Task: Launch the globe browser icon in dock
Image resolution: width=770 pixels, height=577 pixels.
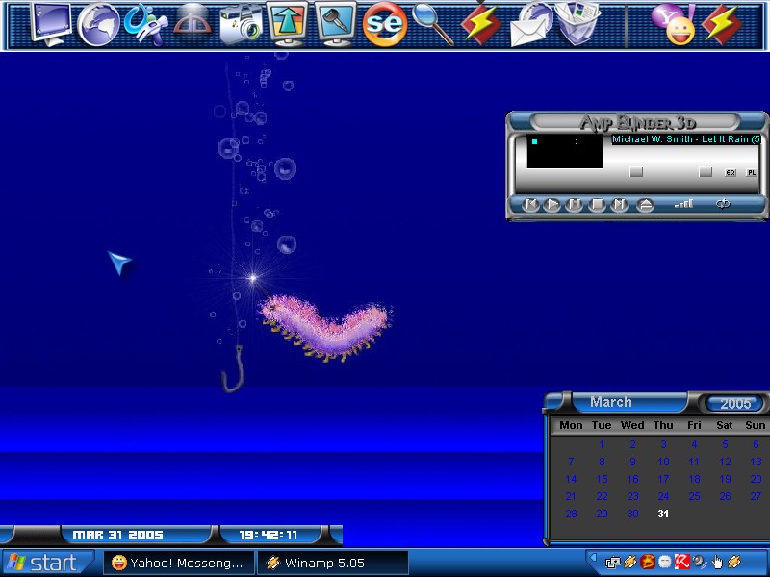Action: [x=98, y=25]
